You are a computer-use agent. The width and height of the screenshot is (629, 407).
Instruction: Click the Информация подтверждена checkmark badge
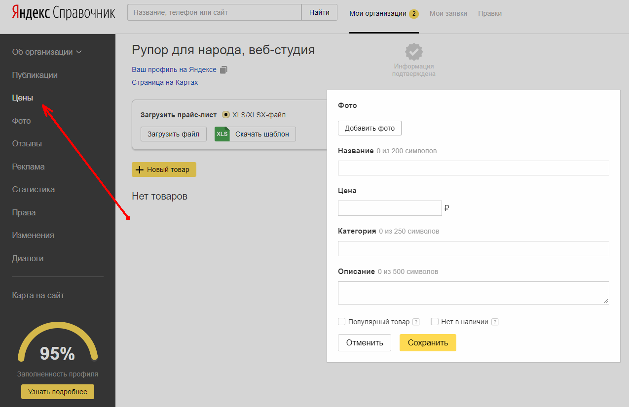pyautogui.click(x=414, y=52)
